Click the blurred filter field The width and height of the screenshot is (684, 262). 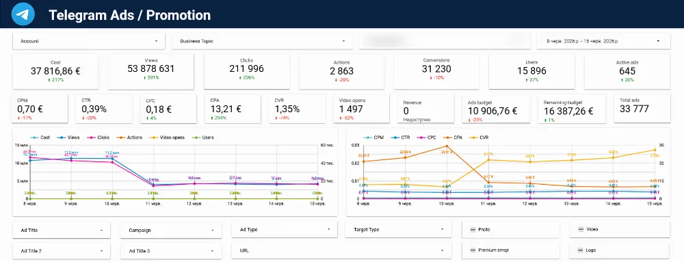tap(444, 41)
